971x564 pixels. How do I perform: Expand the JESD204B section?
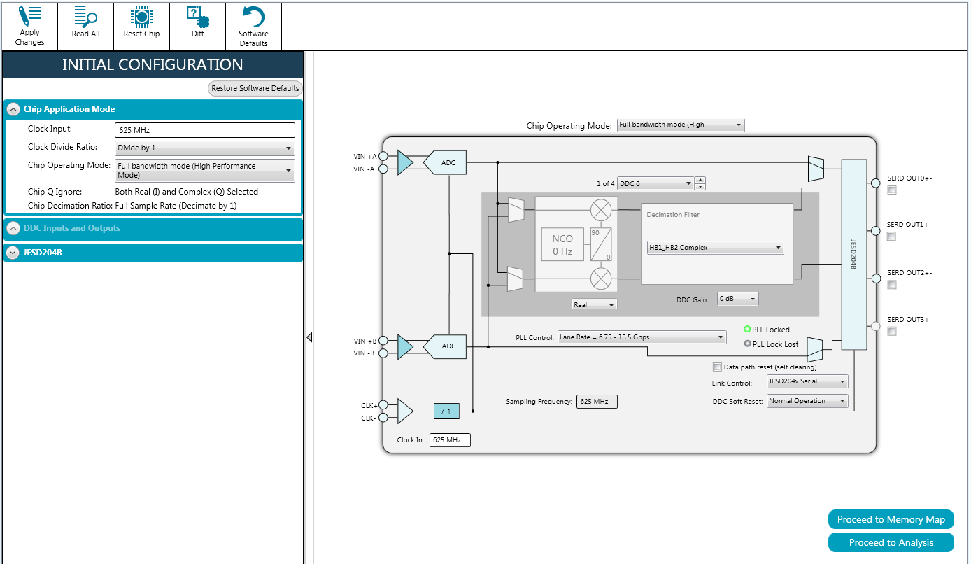tap(13, 253)
